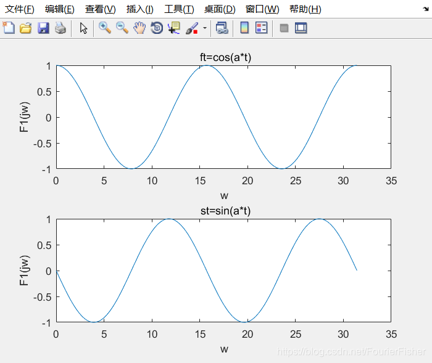The image size is (432, 363).
Task: Open the 工具(T) menu
Action: point(179,9)
